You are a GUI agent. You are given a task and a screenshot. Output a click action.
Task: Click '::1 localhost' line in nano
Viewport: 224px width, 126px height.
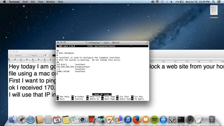click(x=71, y=69)
